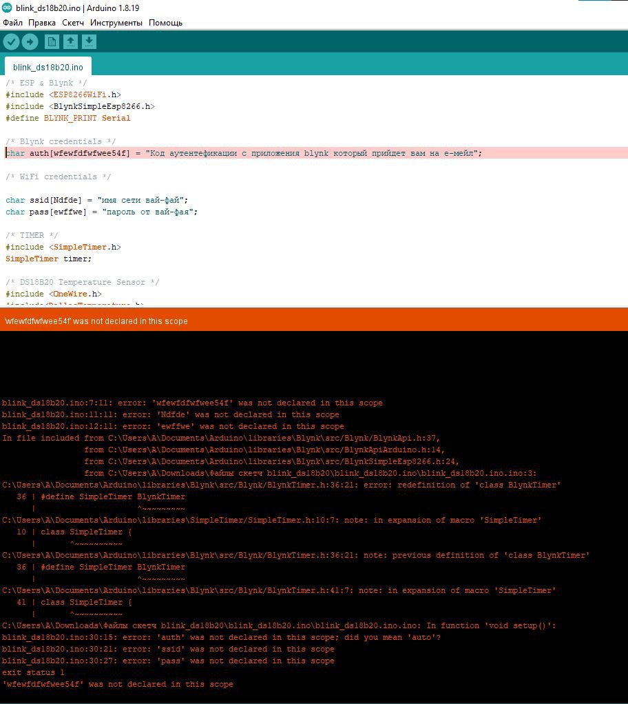
Task: Click the /* Blynk credentials */ comment
Action: point(61,141)
